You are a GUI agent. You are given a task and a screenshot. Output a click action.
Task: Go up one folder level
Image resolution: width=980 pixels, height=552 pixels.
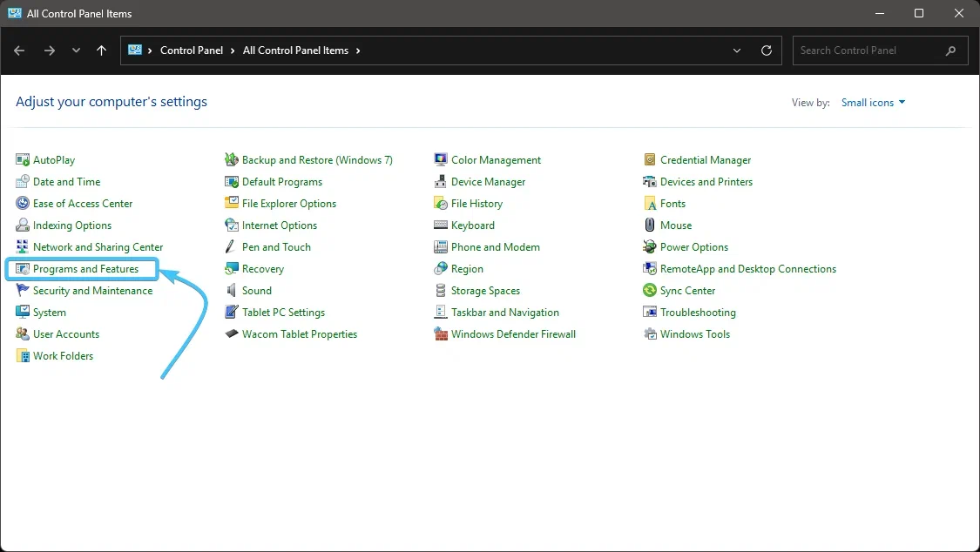click(101, 50)
